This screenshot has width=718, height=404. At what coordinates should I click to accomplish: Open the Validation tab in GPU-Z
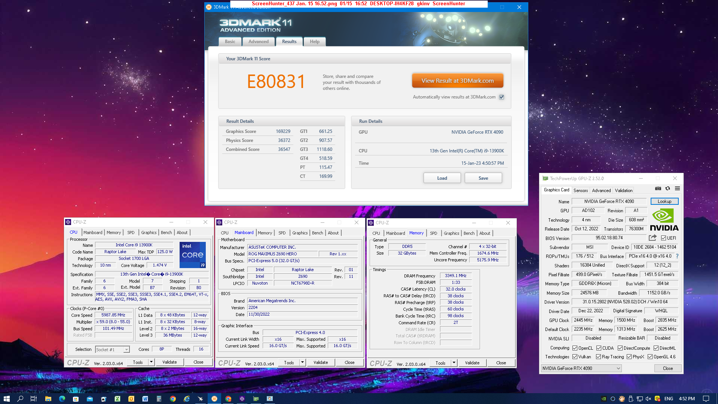tap(624, 190)
